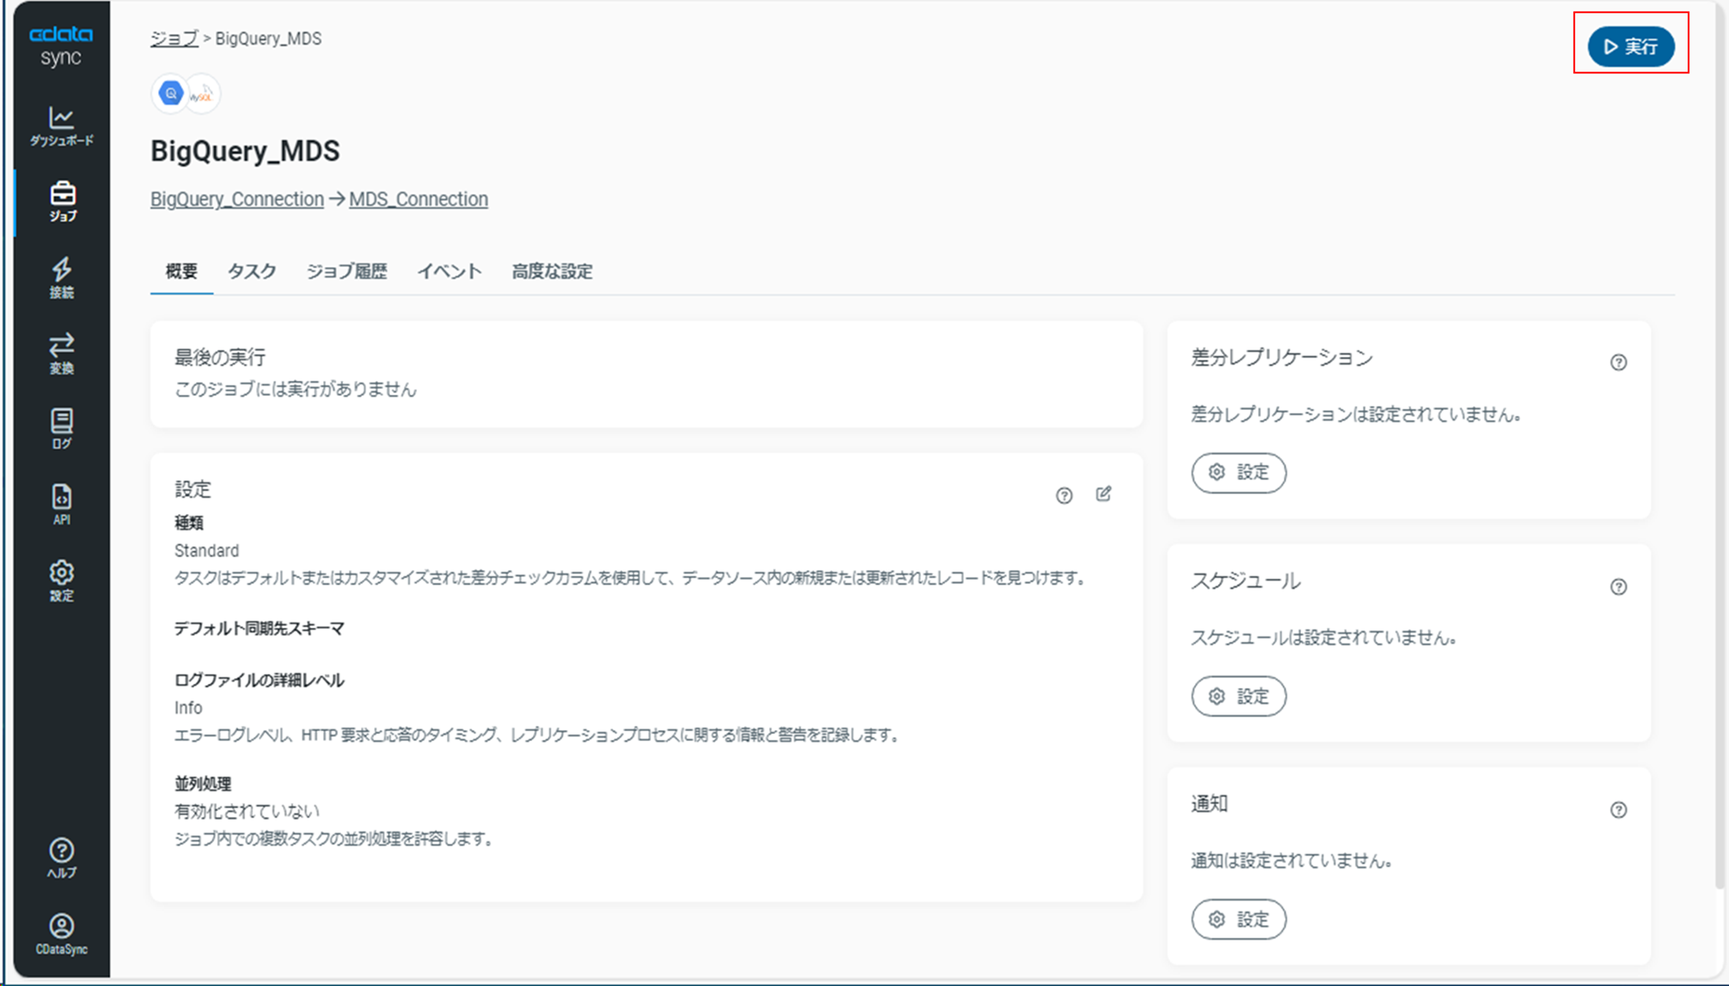The height and width of the screenshot is (986, 1729).
Task: Click 設定 button under 通知
Action: pyautogui.click(x=1239, y=920)
